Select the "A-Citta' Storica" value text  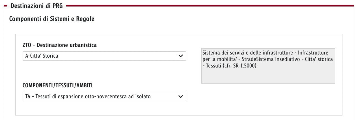(42, 56)
